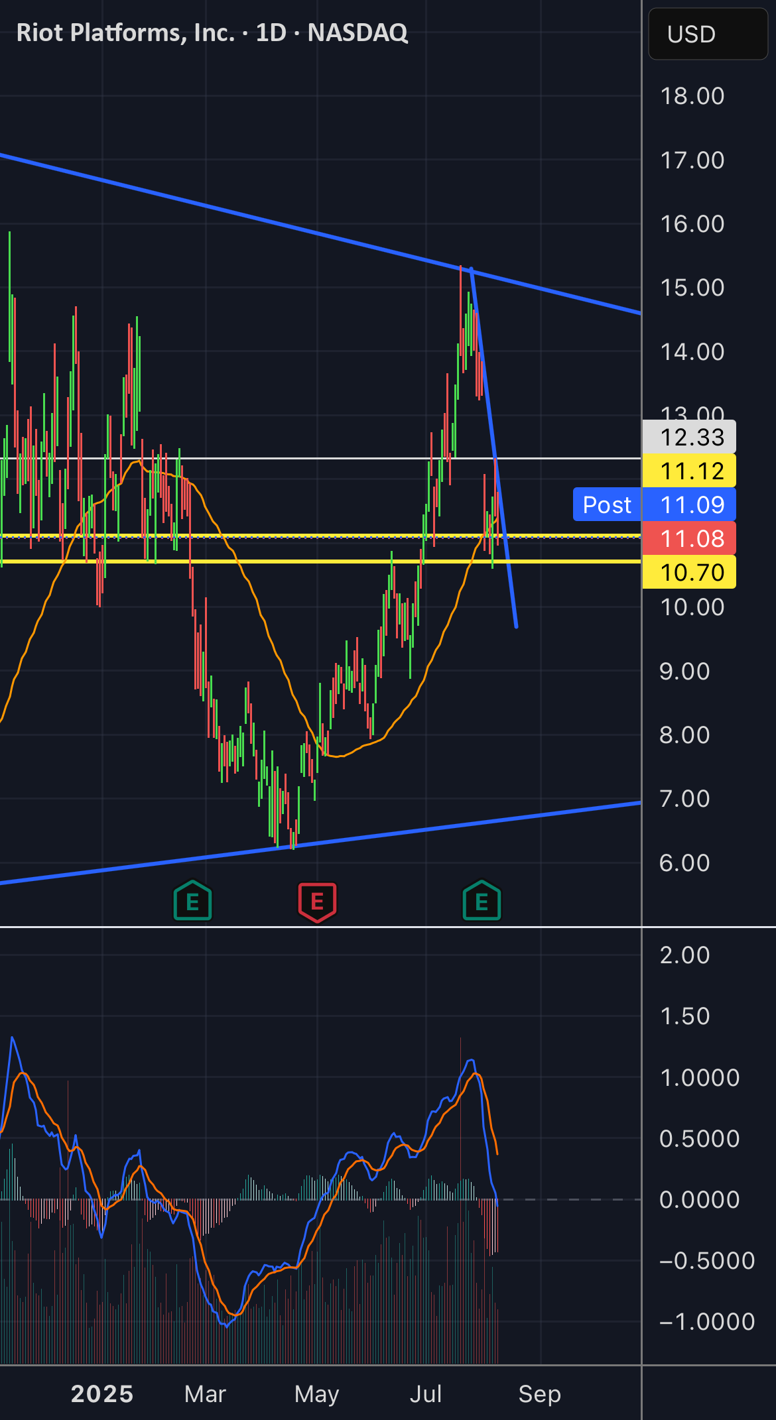Click the Sep label on time axis
This screenshot has width=776, height=1420.
click(539, 1393)
